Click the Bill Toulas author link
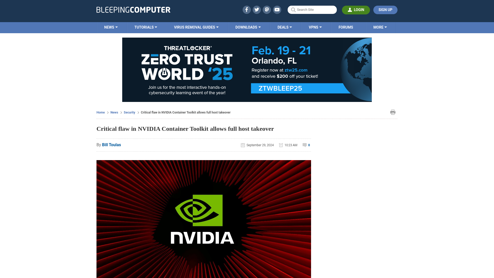The image size is (494, 278). tap(111, 145)
